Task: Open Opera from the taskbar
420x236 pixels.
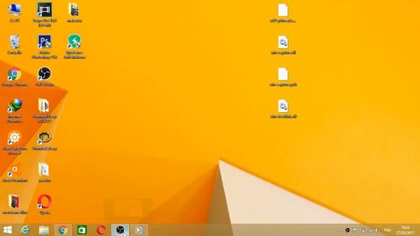Action: (x=101, y=230)
